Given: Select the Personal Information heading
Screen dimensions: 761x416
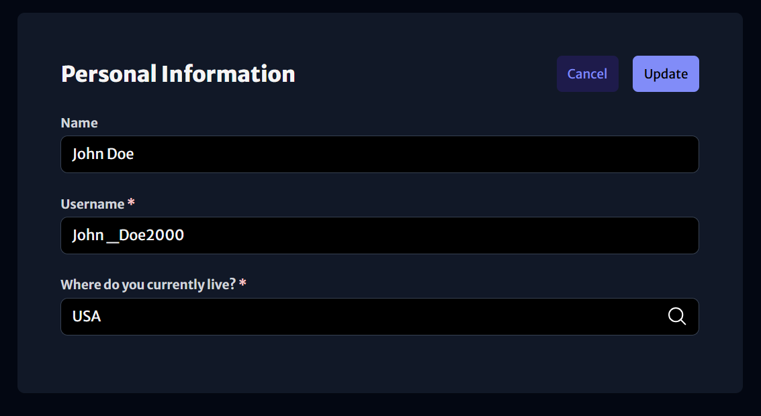Looking at the screenshot, I should [x=178, y=74].
